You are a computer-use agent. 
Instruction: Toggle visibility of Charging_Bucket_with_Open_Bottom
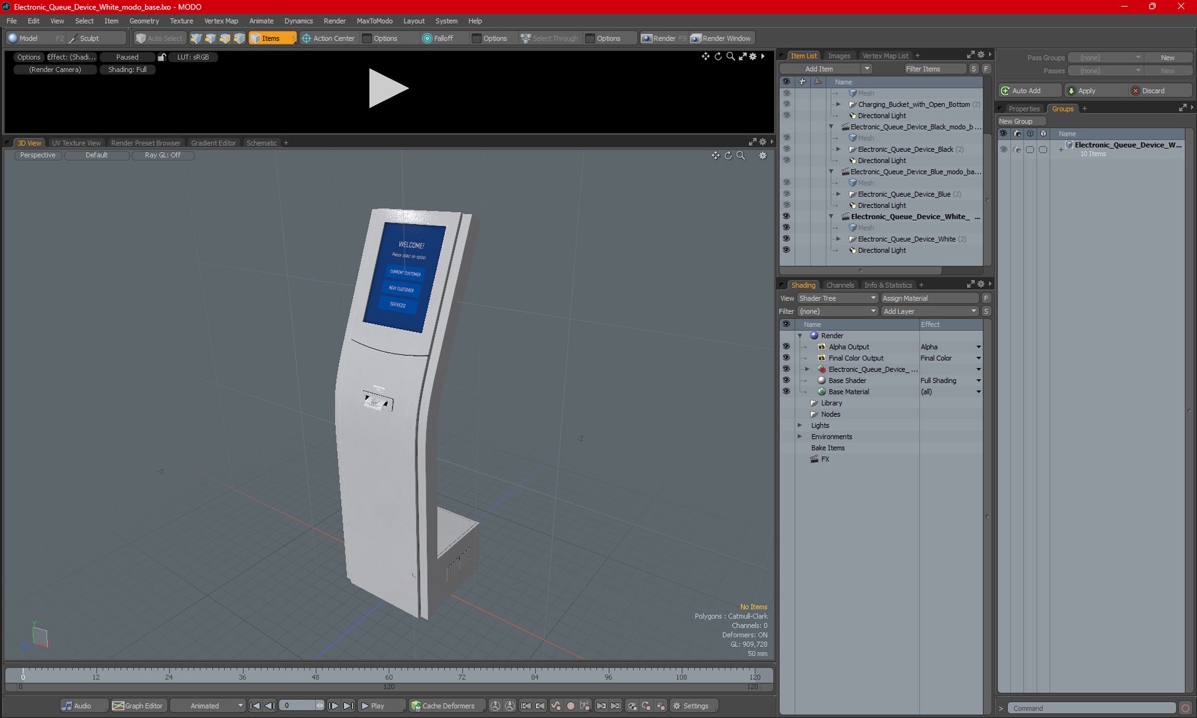coord(786,104)
